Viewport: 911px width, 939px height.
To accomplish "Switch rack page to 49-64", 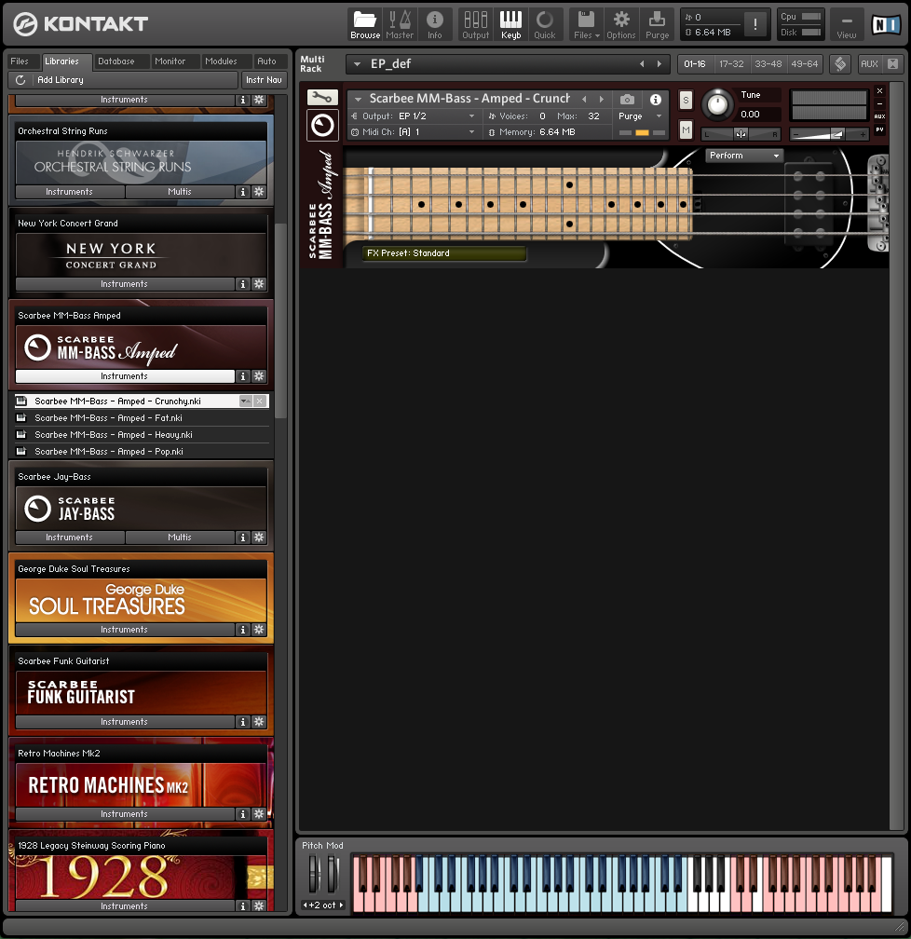I will coord(805,64).
